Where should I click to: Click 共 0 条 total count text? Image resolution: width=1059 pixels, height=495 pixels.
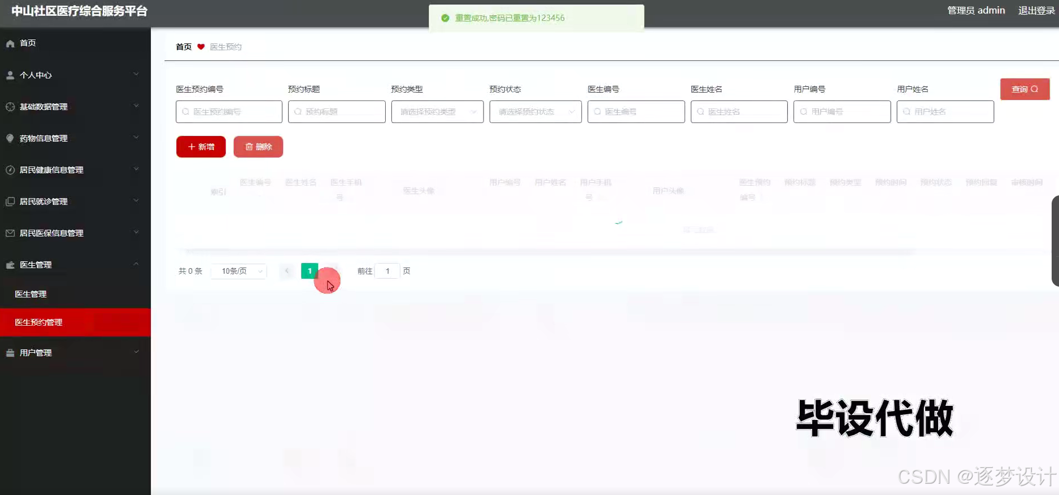(x=190, y=271)
